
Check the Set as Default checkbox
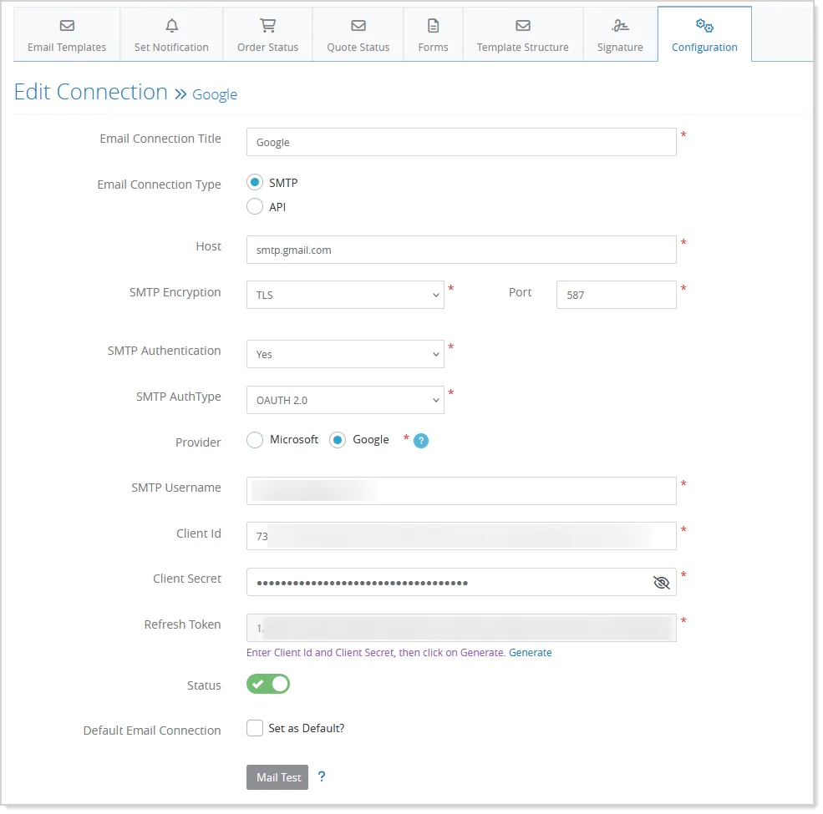coord(255,728)
